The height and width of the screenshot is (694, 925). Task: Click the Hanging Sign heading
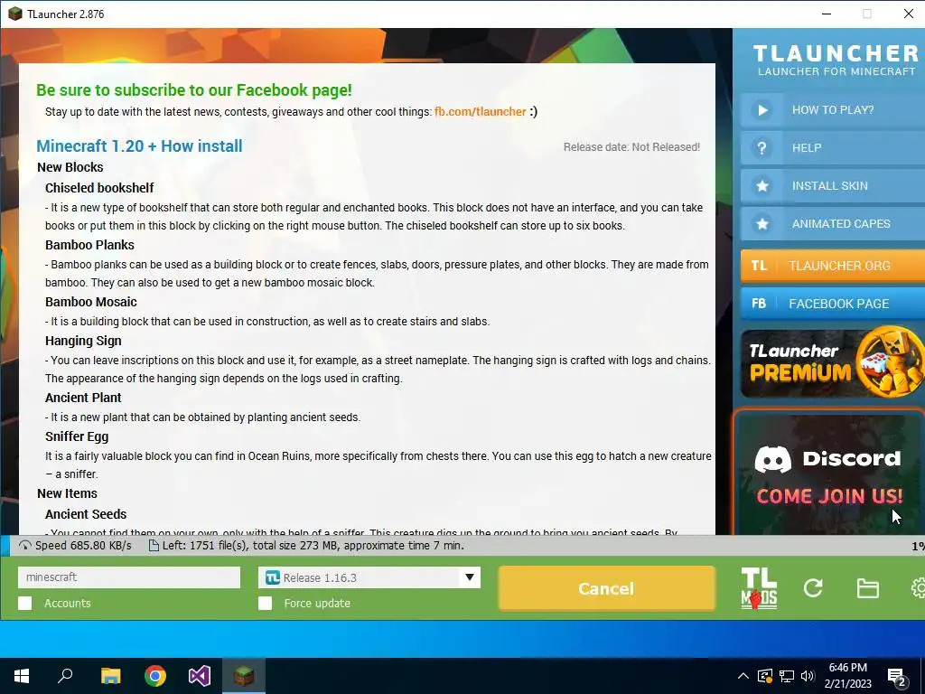[83, 341]
